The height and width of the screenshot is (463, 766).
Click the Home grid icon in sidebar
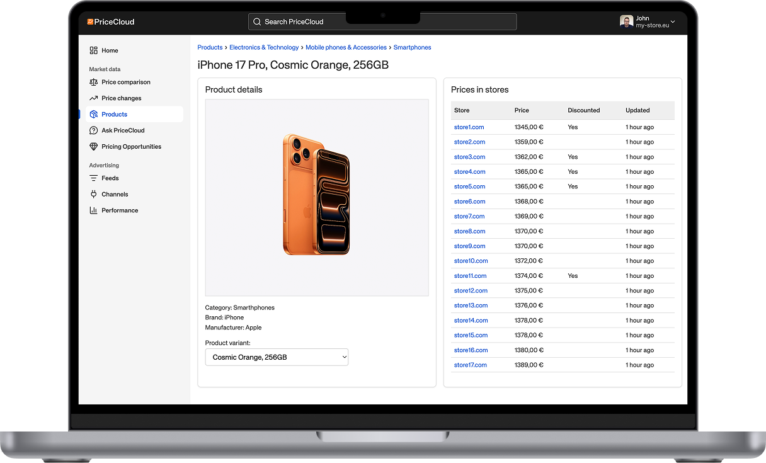coord(93,50)
